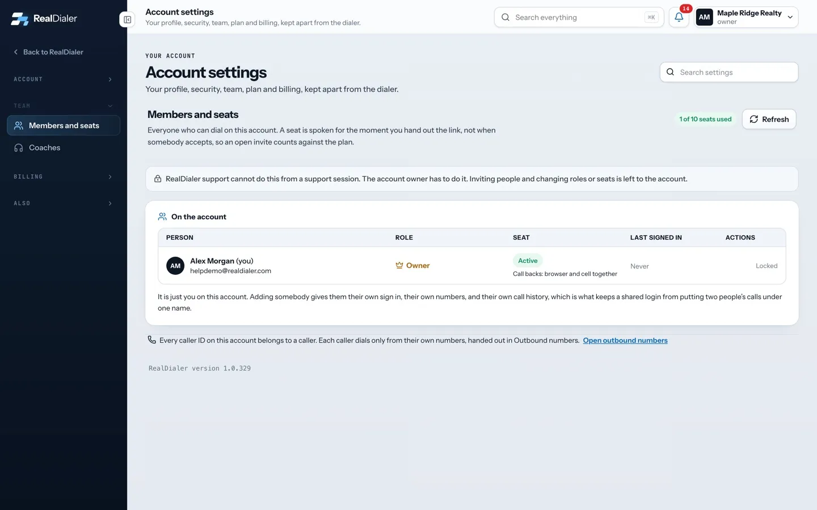This screenshot has height=510, width=817.
Task: Click RealDialer version 1.0.329 text
Action: coord(200,368)
